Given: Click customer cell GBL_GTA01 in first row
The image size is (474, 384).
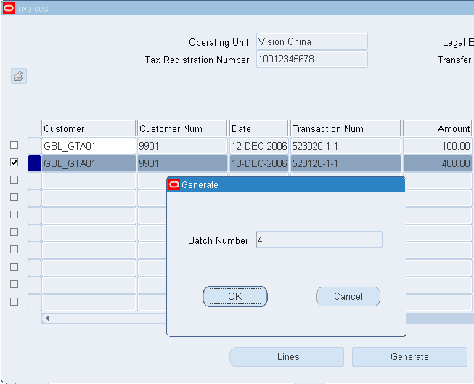Looking at the screenshot, I should tap(89, 146).
